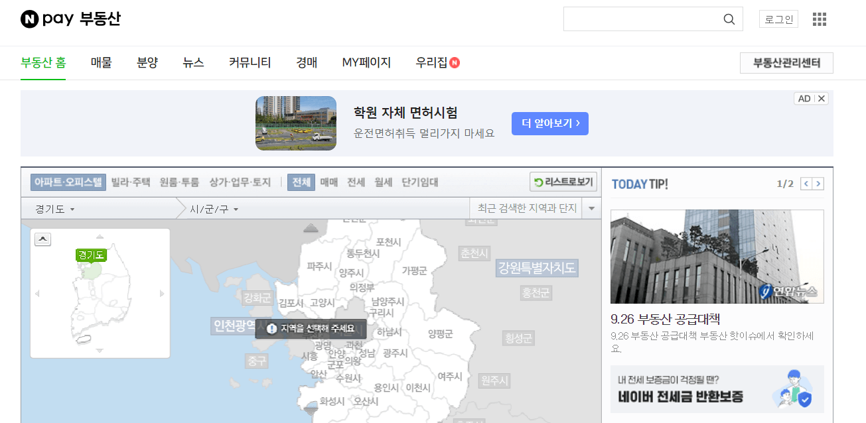This screenshot has width=866, height=423.
Task: Select the 매매 transaction filter
Action: pyautogui.click(x=327, y=182)
